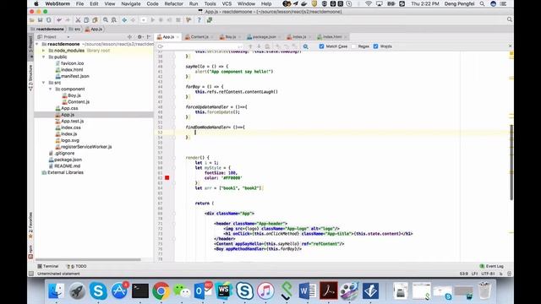541x304 pixels.
Task: Open Microsoft Word from the dock
Action: pyautogui.click(x=307, y=290)
